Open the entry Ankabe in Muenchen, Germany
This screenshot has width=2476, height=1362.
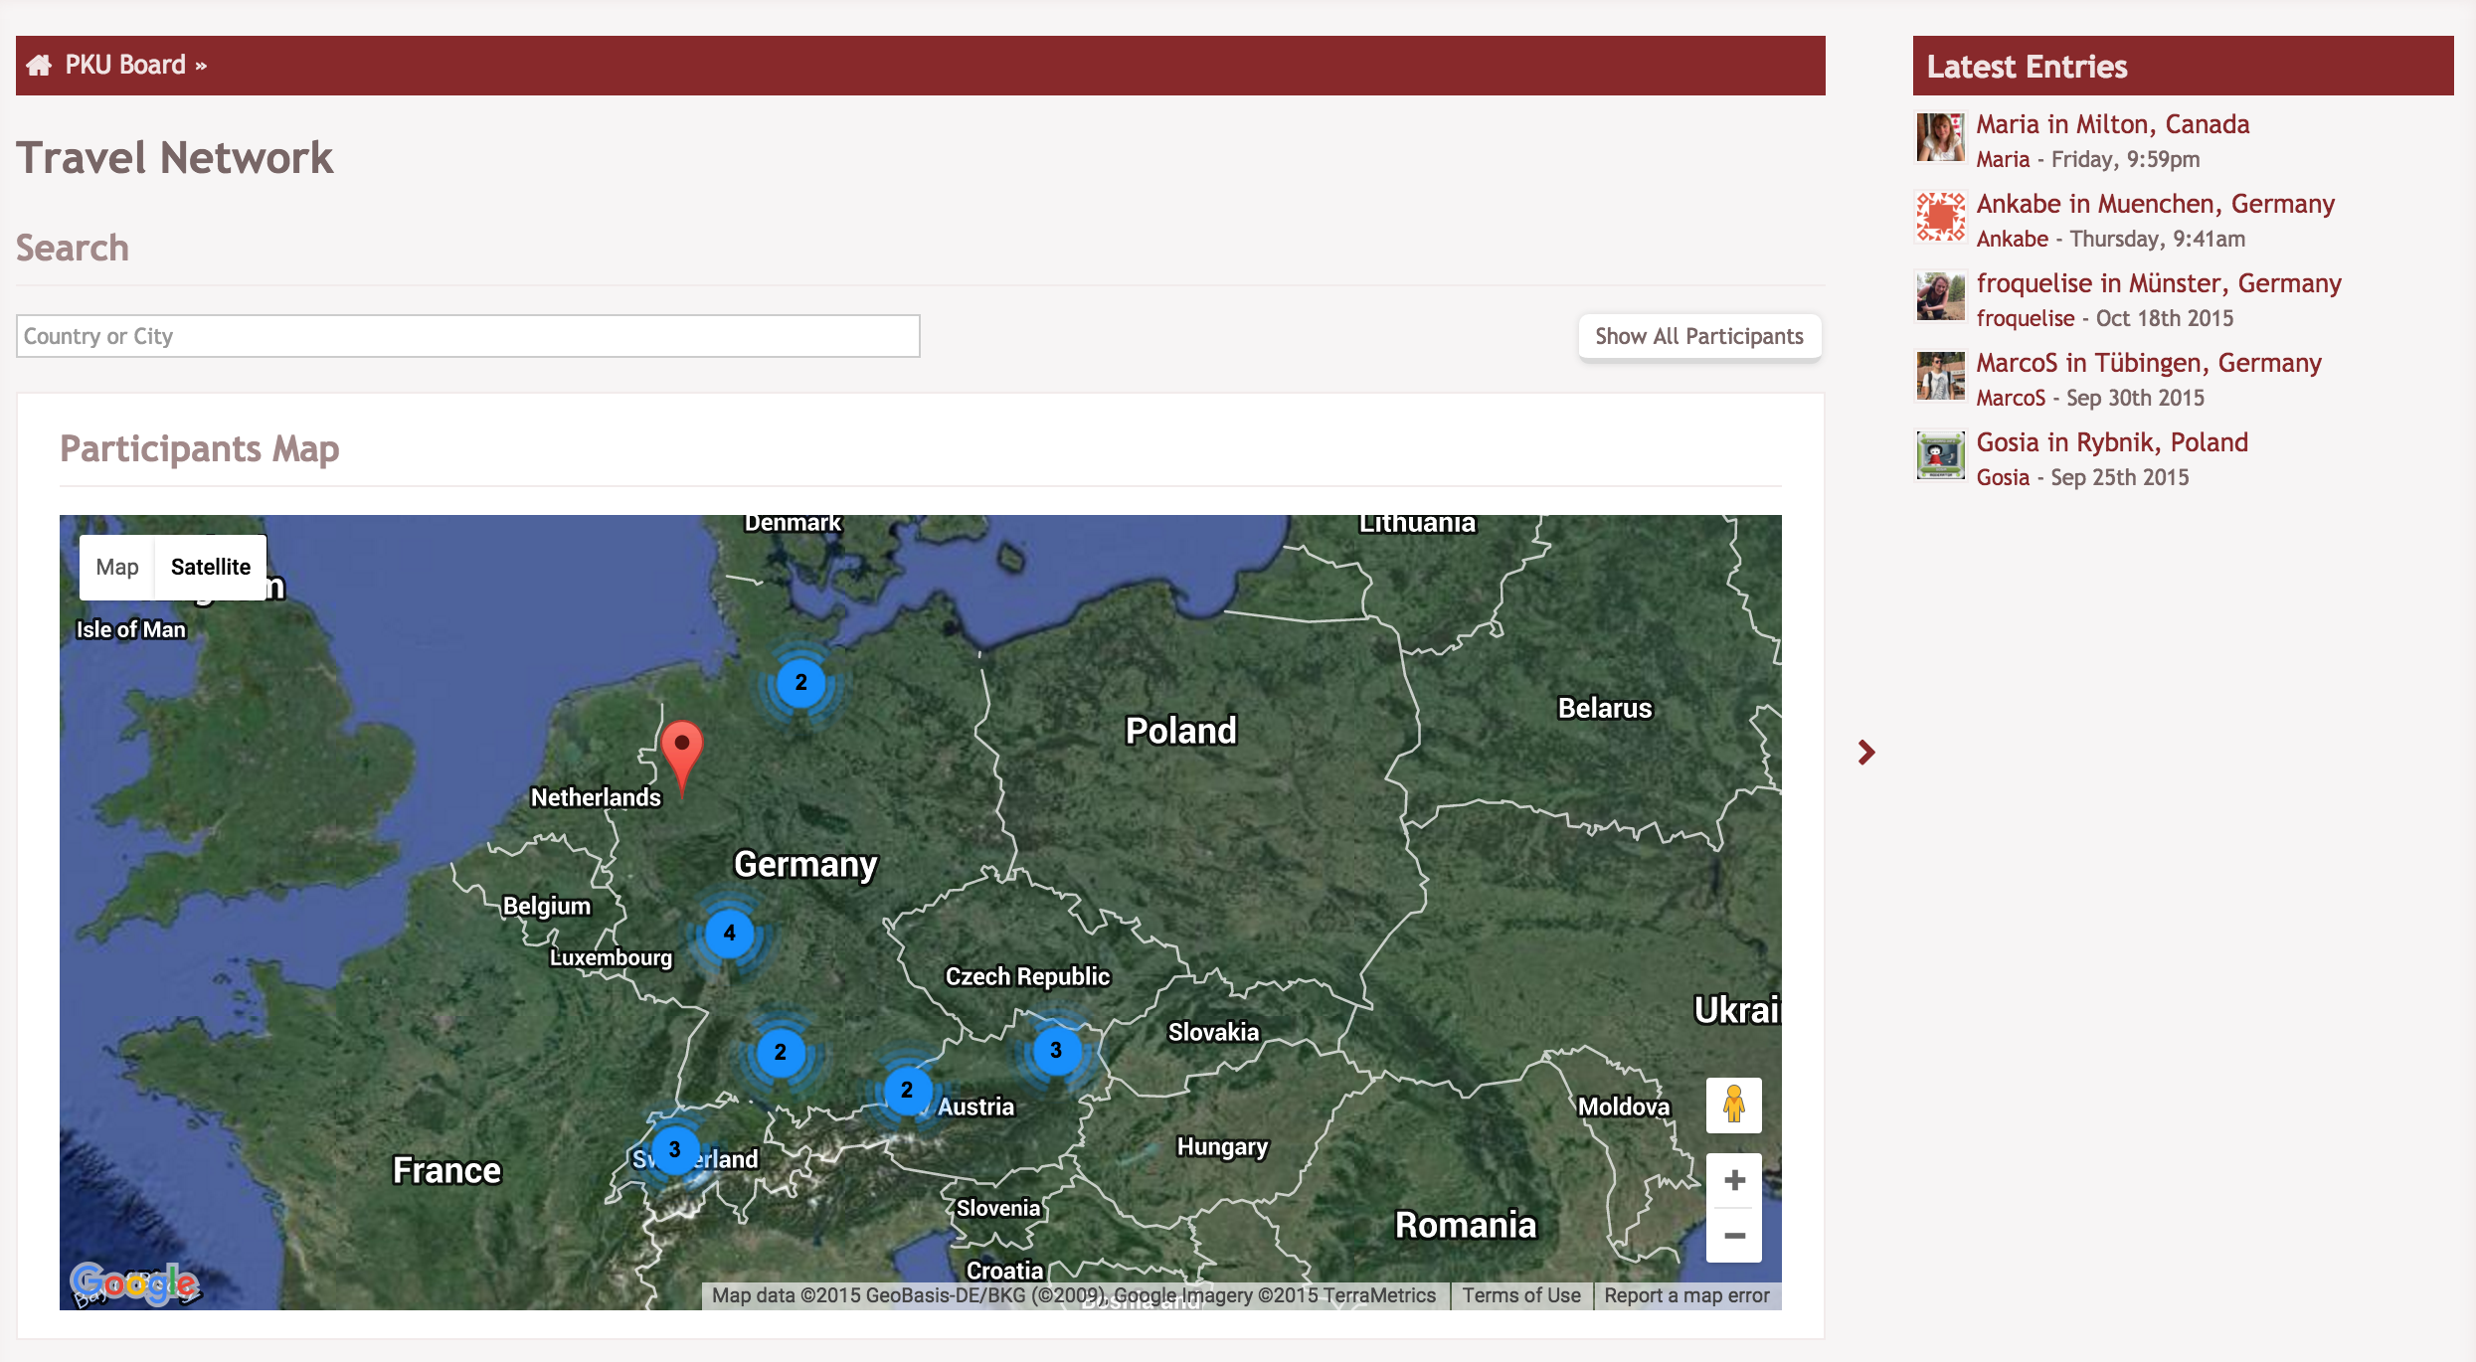pyautogui.click(x=2156, y=204)
